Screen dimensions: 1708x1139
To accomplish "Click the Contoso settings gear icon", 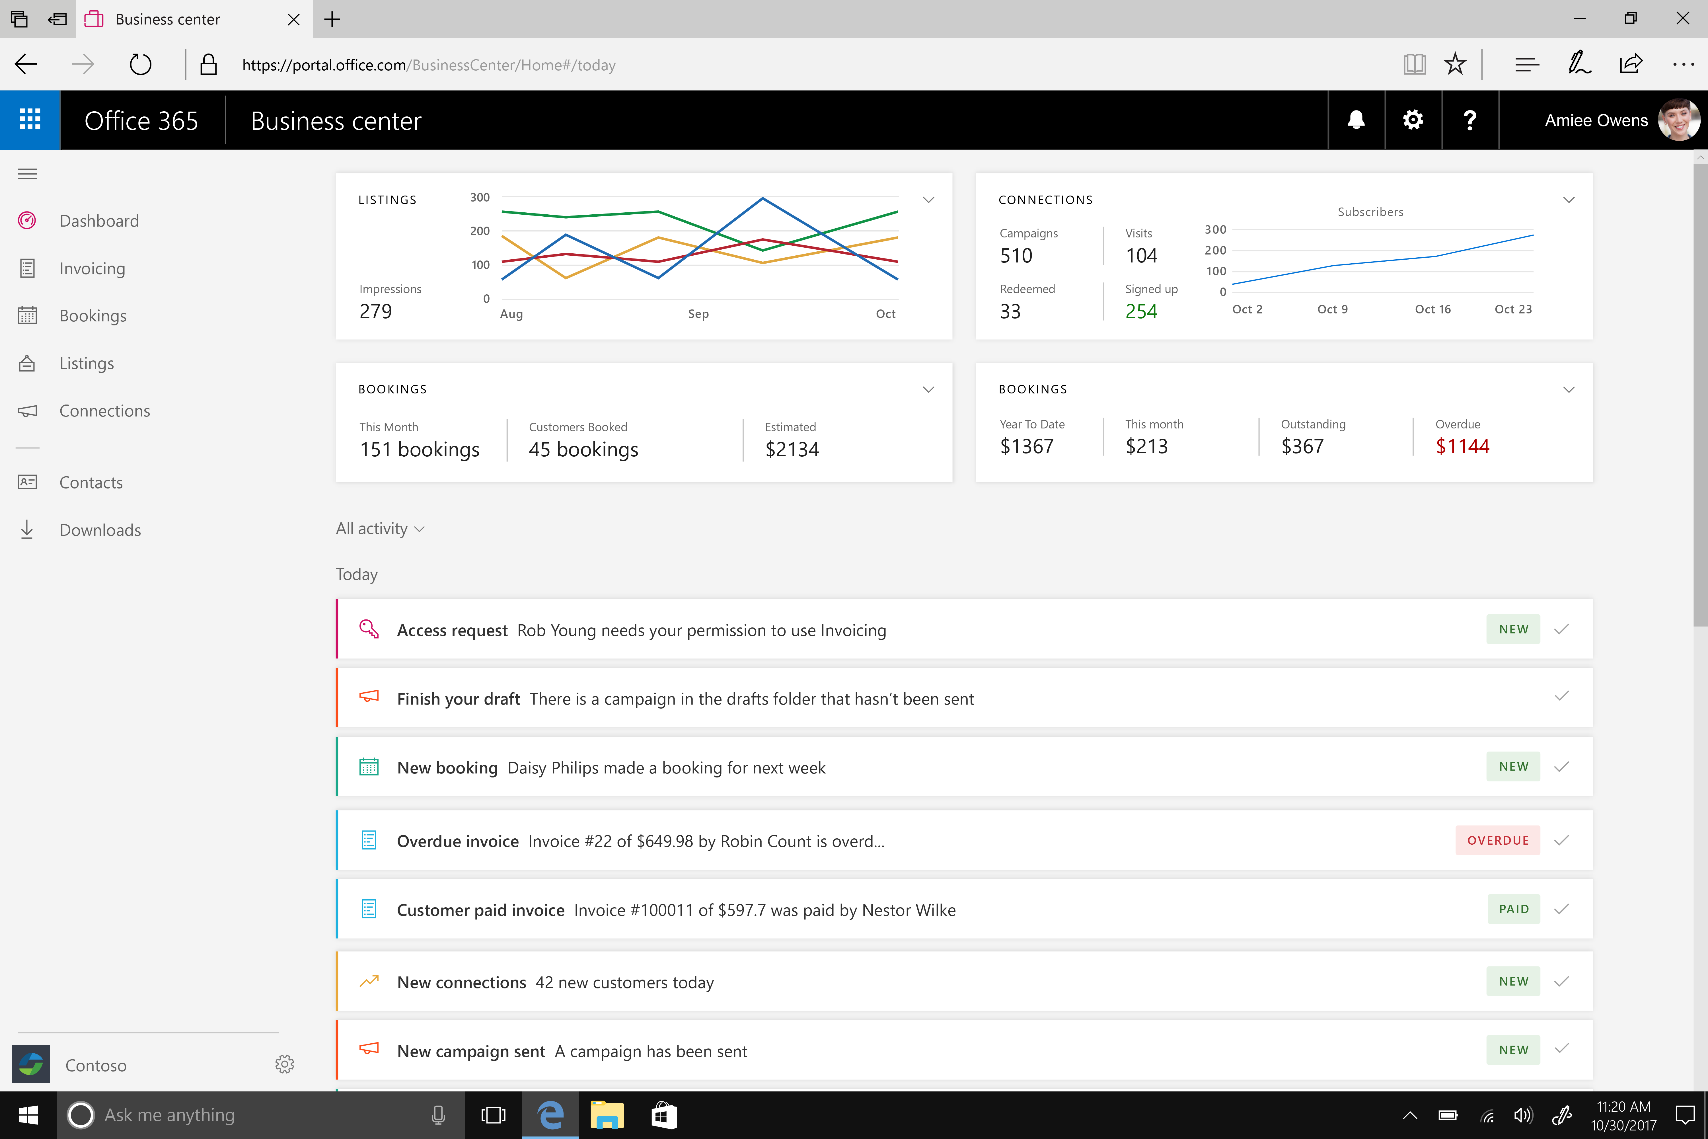I will click(x=284, y=1064).
